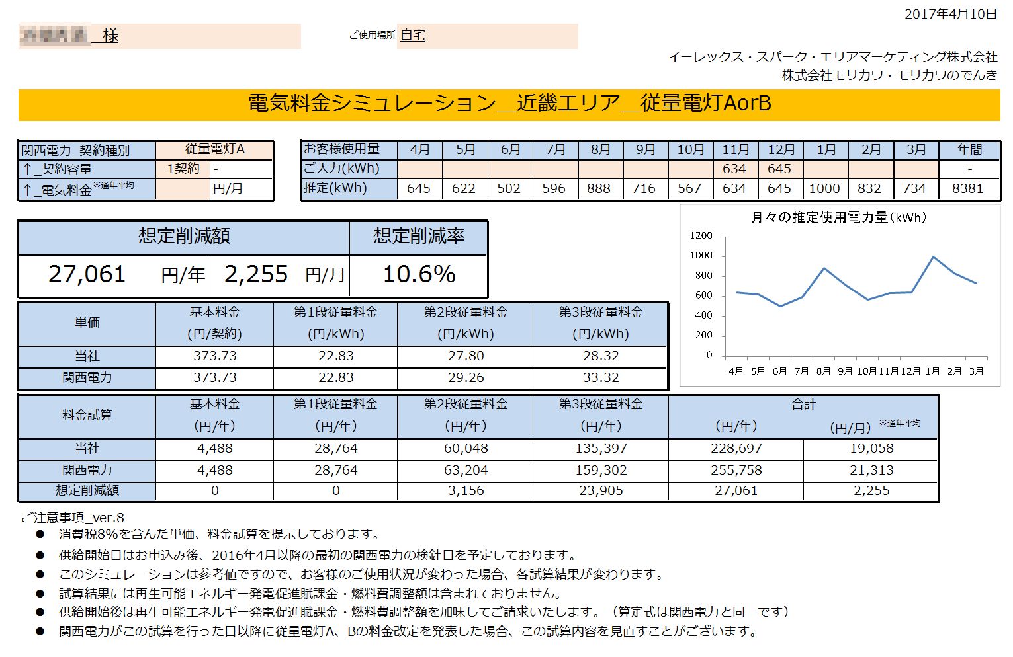Select the 10.6% 想定削減率 cell
Viewport: 1013px width, 657px height.
click(419, 274)
